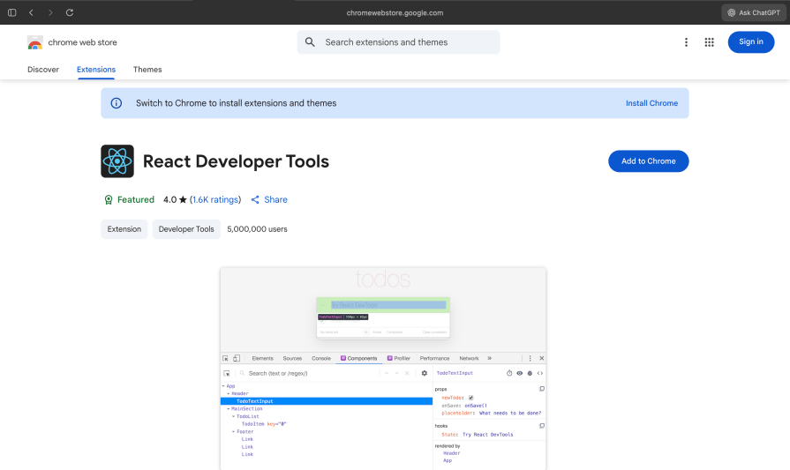Go back with the browser back arrow
Viewport: 790px width, 470px height.
31,12
